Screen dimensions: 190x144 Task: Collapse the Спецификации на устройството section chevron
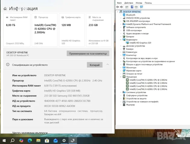[107, 64]
